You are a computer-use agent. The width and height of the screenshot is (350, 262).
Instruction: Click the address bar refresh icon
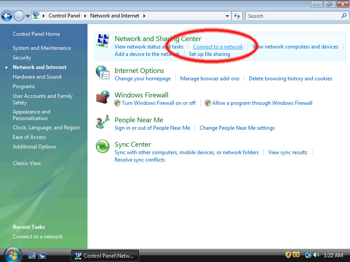point(237,16)
